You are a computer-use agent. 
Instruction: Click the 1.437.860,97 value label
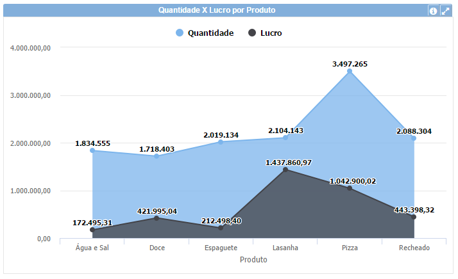(288, 163)
